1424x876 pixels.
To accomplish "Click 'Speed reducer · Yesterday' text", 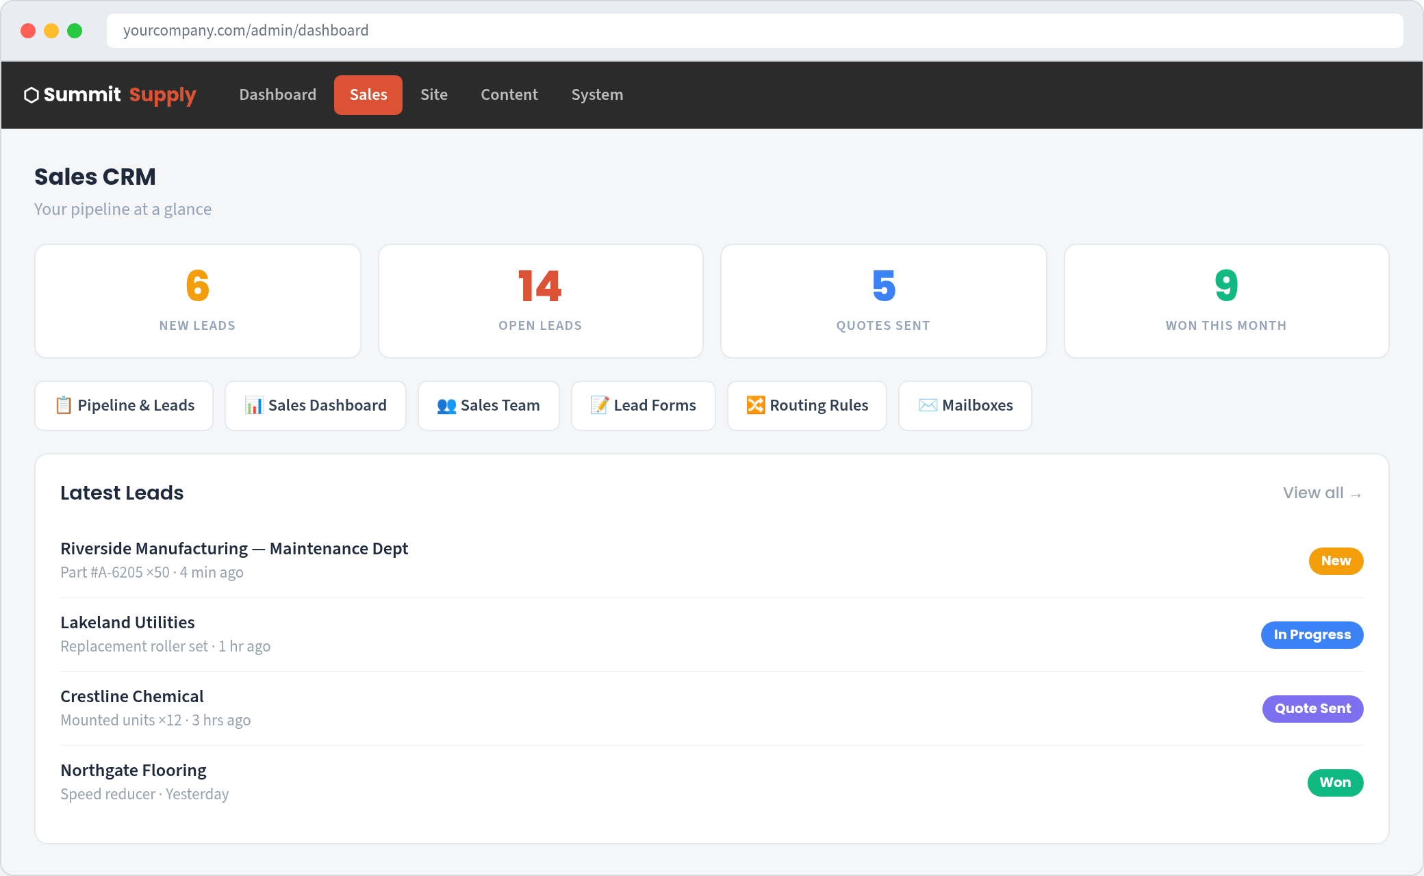I will (144, 795).
